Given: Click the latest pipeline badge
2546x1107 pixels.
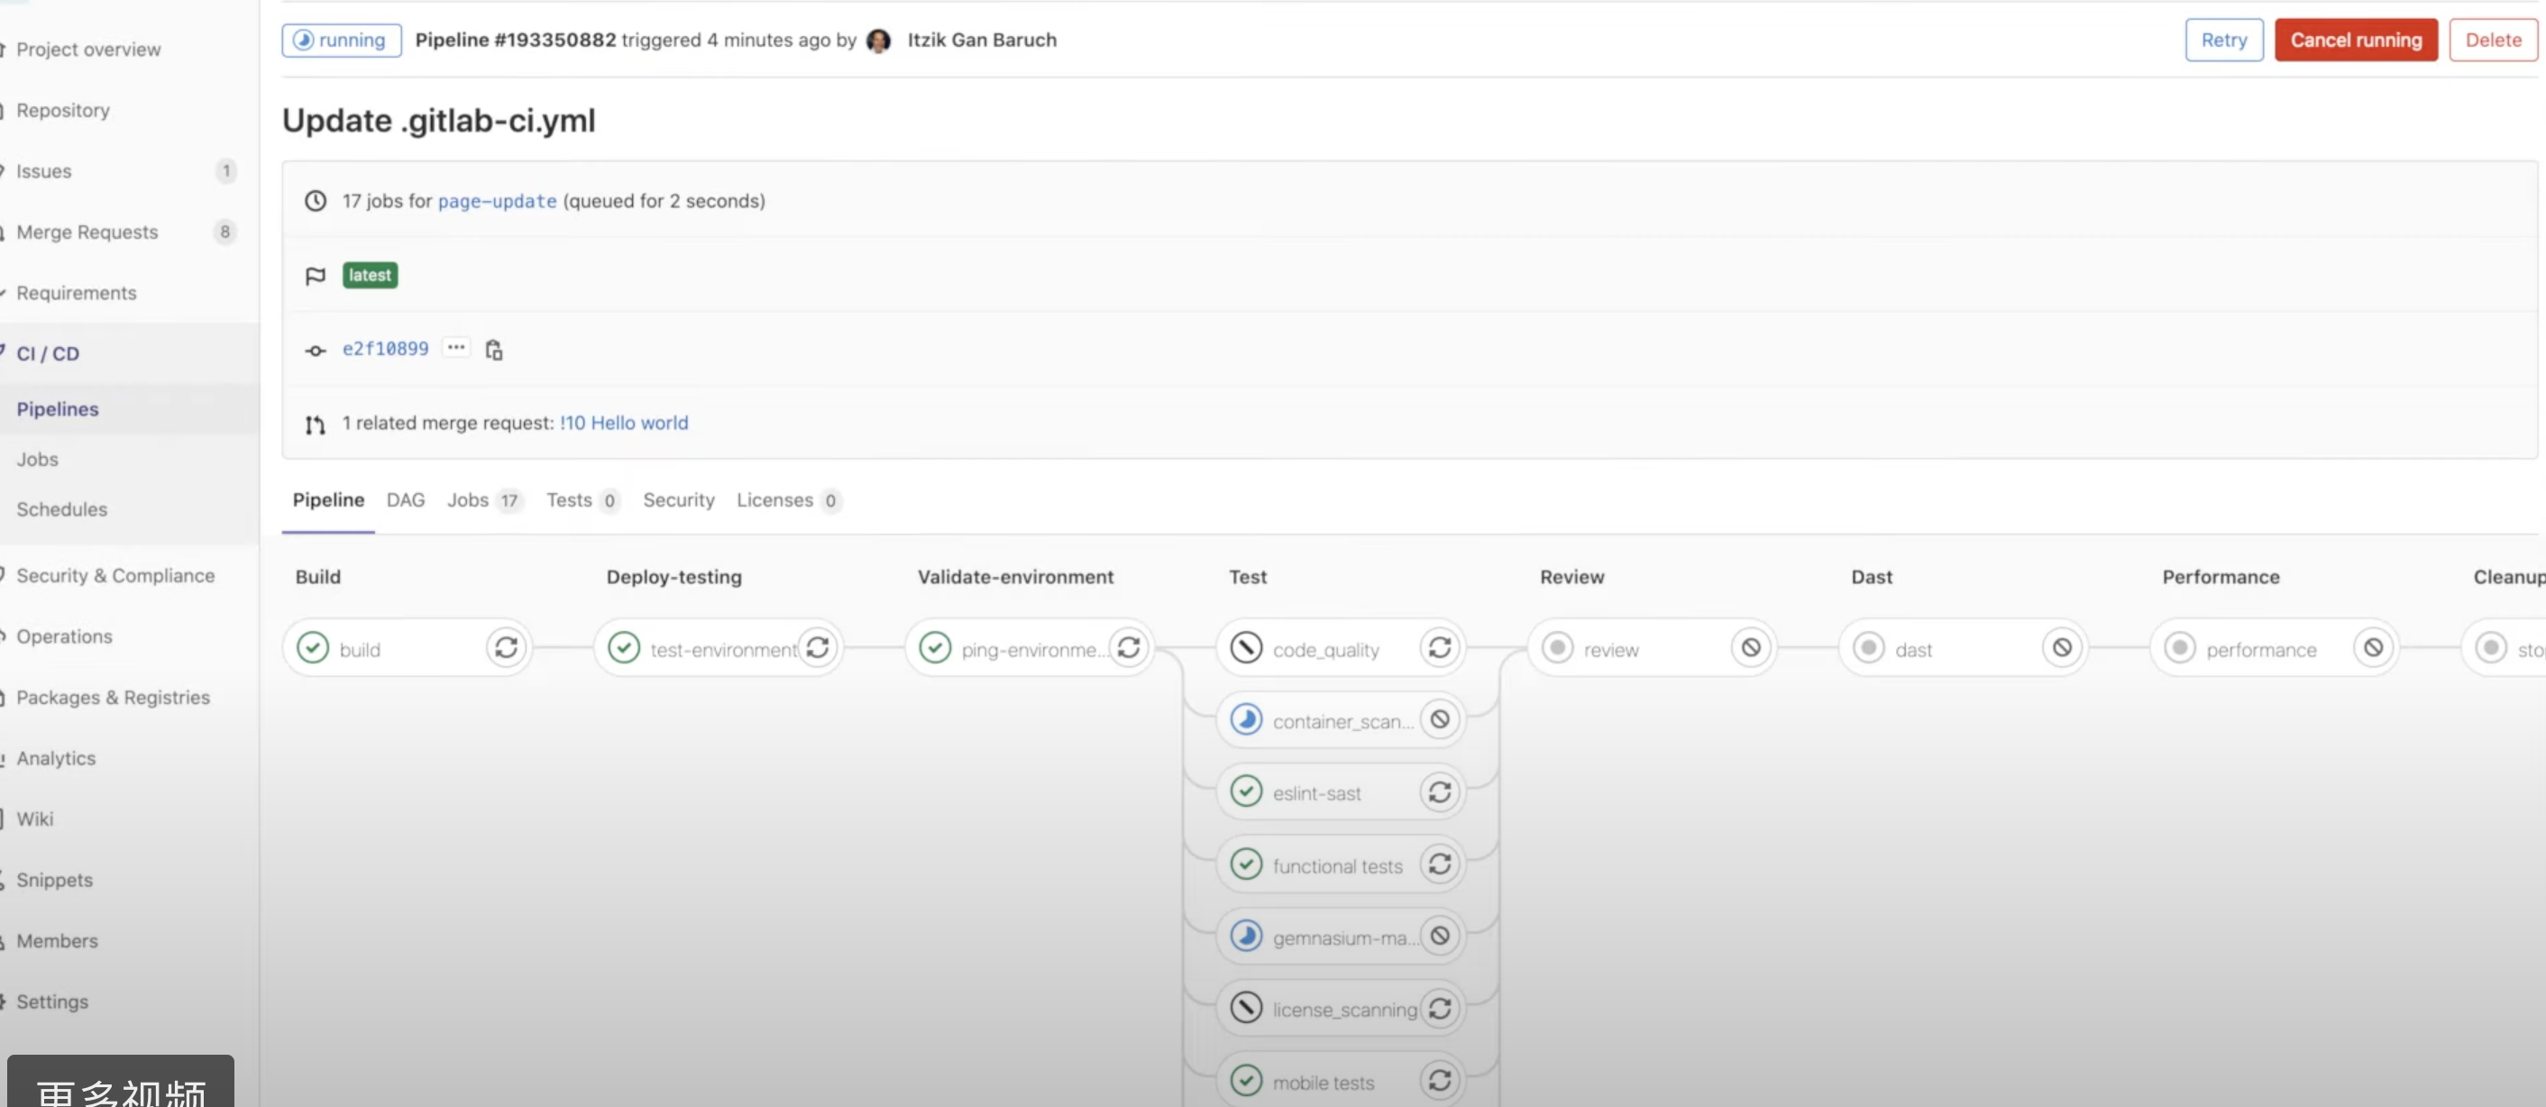Looking at the screenshot, I should point(370,276).
